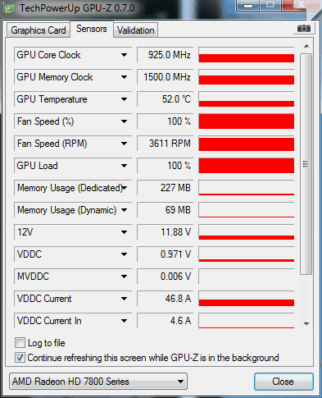Expand the VDDC Current dropdown arrow
The height and width of the screenshot is (398, 322).
point(124,299)
